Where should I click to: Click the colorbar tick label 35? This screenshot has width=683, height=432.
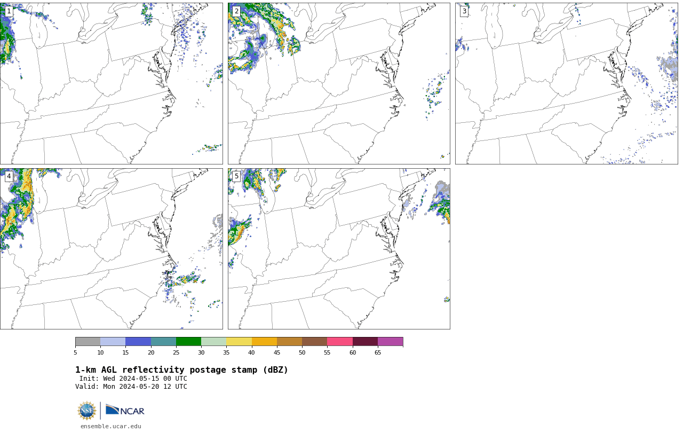point(226,352)
